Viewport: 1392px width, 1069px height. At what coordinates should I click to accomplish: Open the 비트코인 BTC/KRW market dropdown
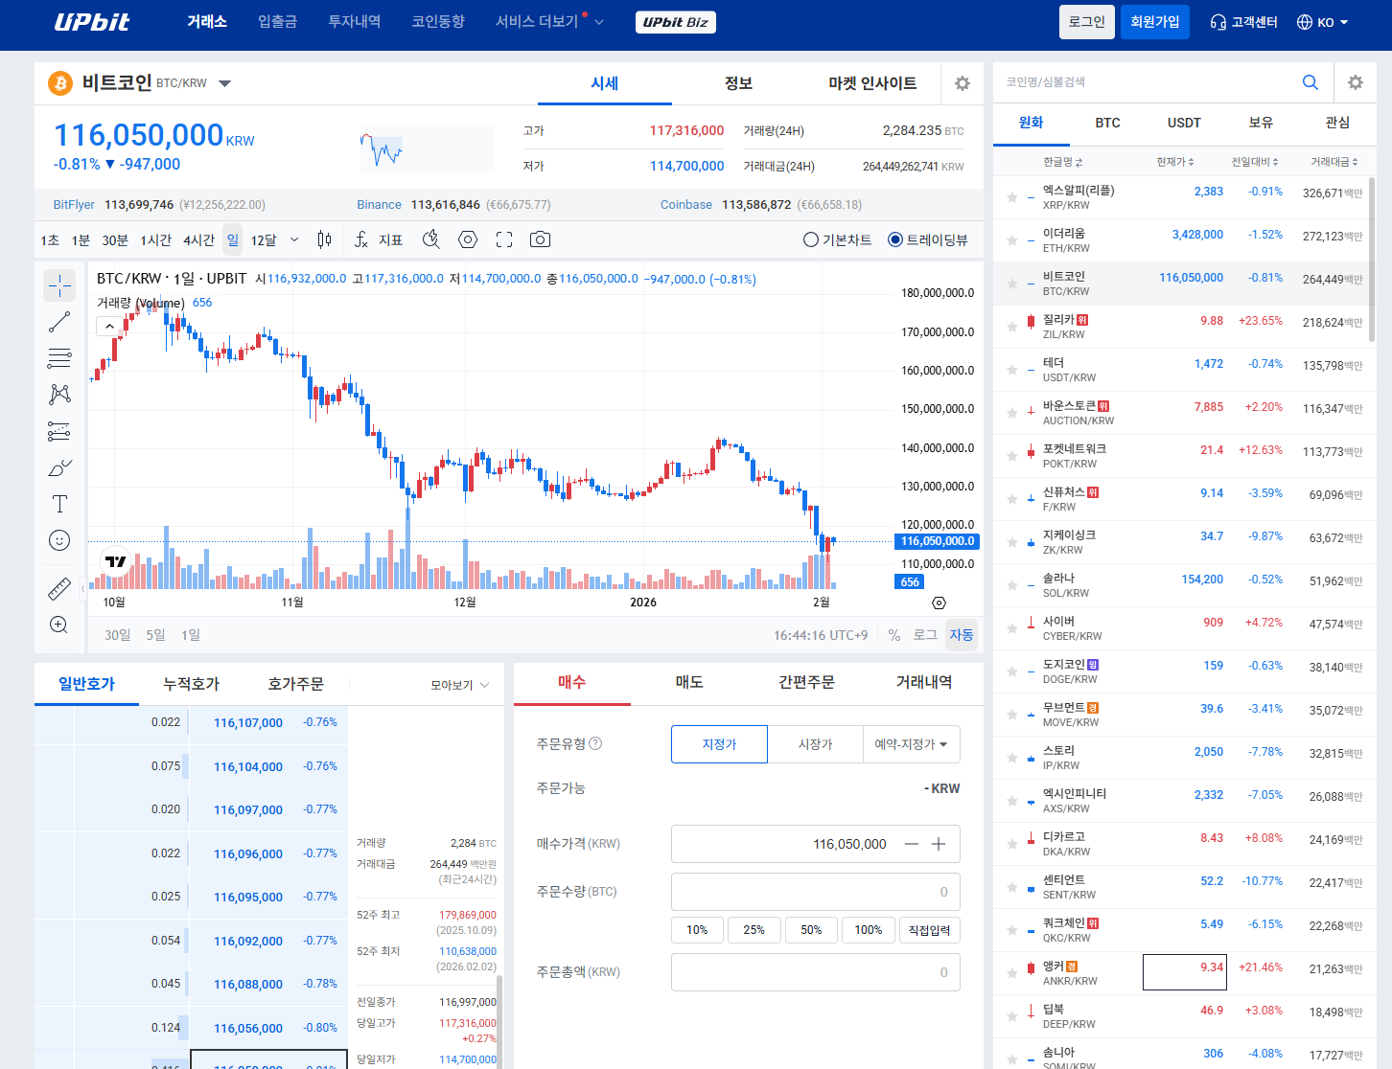point(224,83)
